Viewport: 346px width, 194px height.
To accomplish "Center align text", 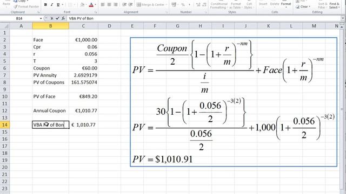I will tap(109, 4).
